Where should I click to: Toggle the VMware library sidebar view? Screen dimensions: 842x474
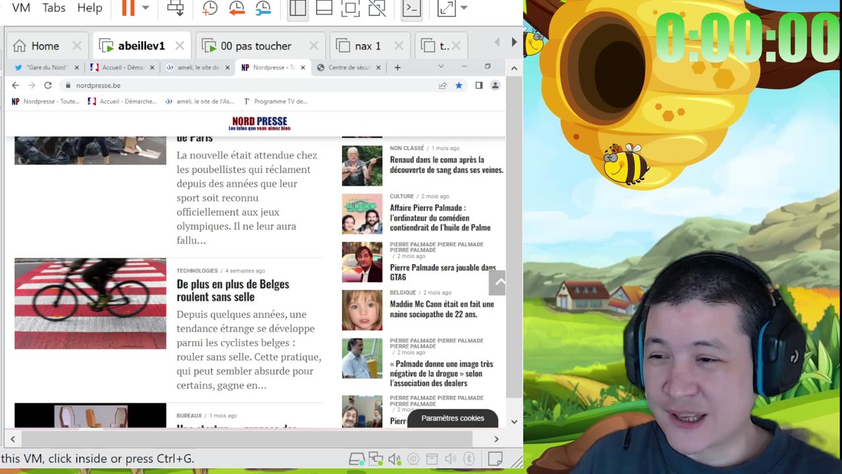(x=297, y=8)
